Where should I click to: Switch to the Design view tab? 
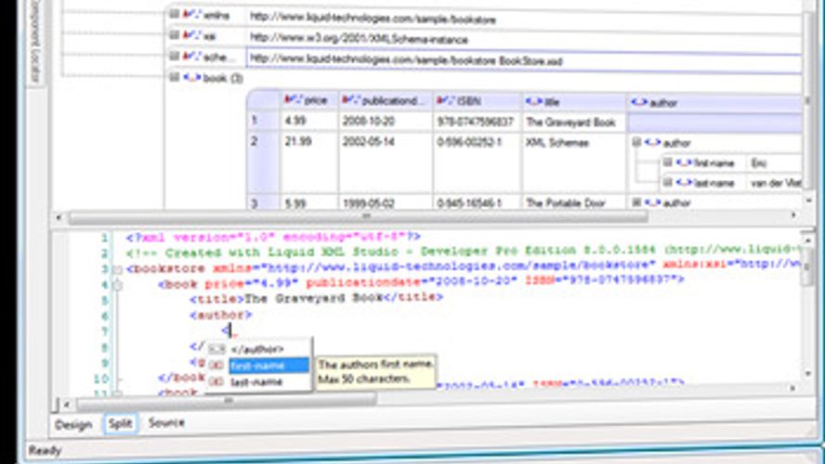tap(73, 424)
